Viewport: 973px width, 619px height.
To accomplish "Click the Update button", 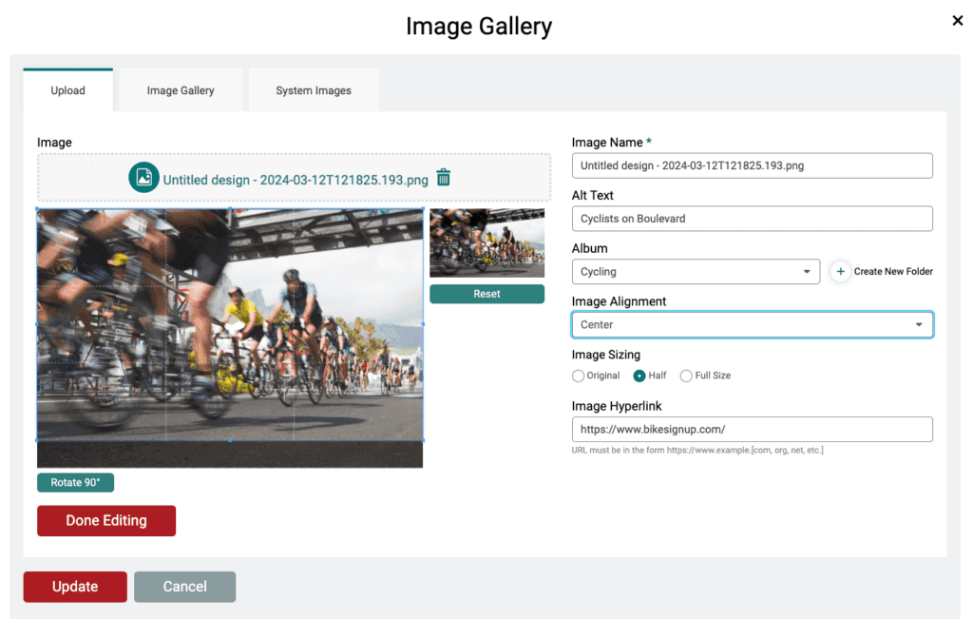I will [x=75, y=587].
